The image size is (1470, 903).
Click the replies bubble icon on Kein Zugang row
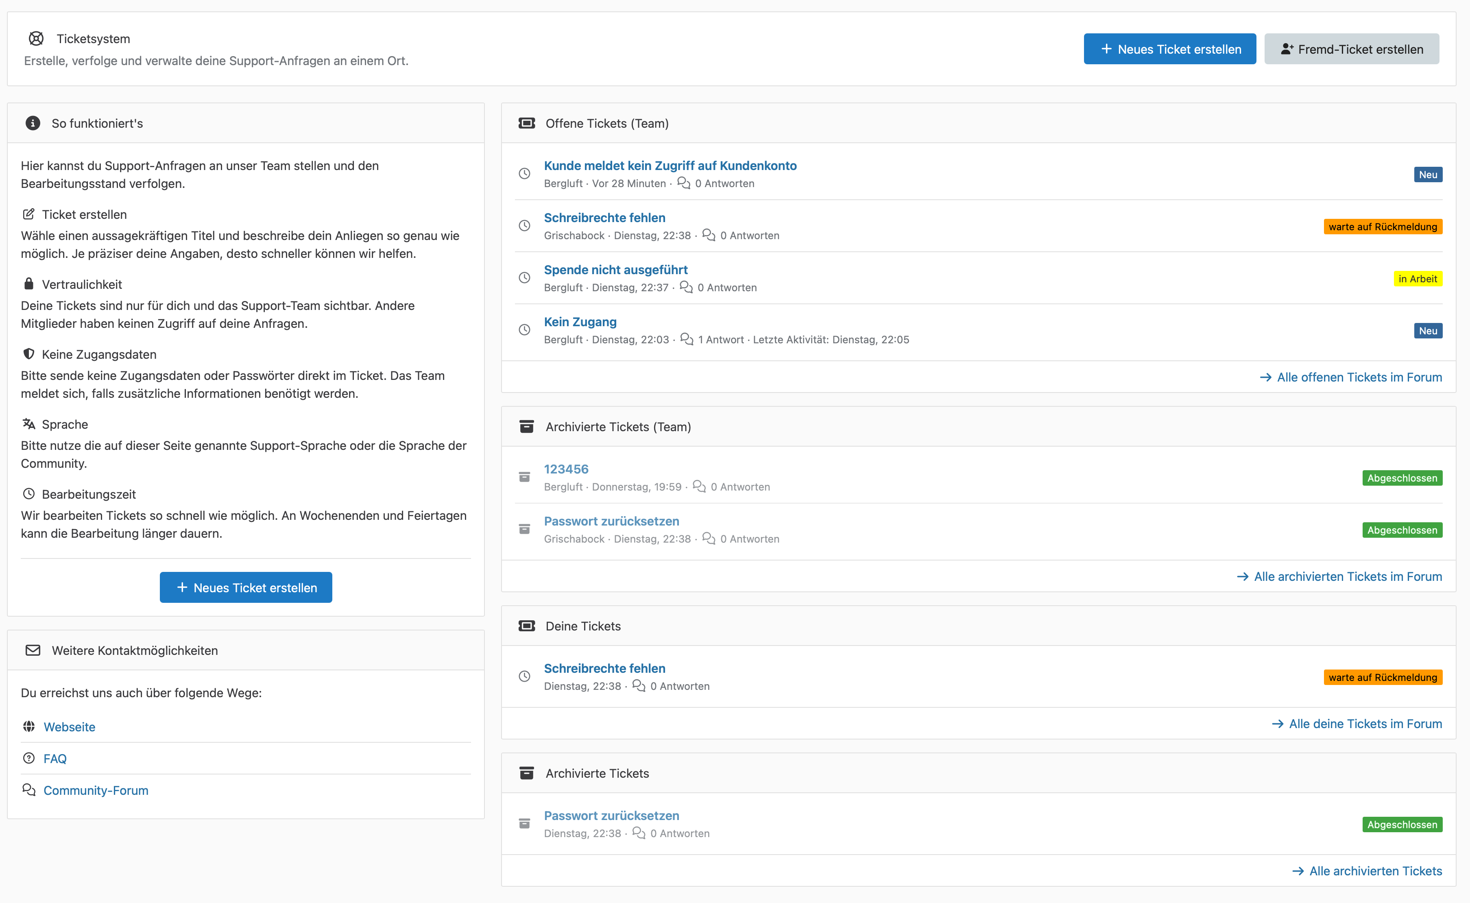[687, 338]
